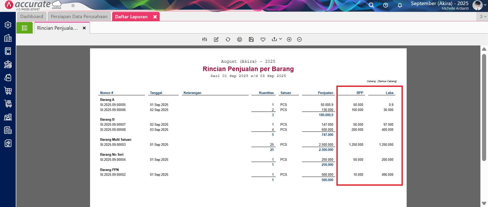
Task: Open settings gear in left sidebar
Action: pos(8,25)
